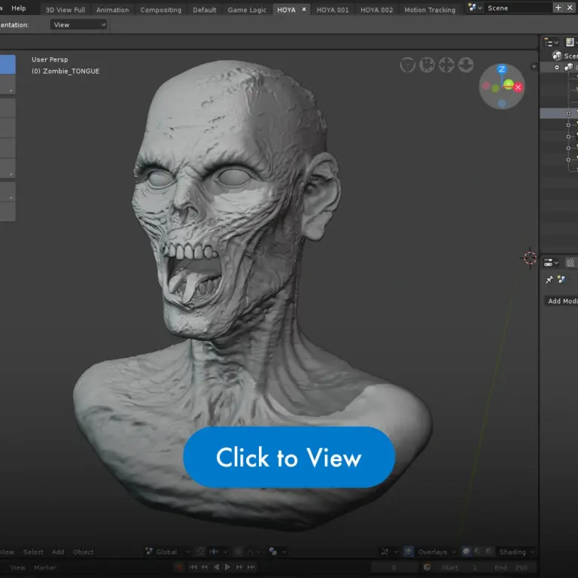Click the faint blue negative Z axis dot
578x578 pixels.
coord(502,104)
